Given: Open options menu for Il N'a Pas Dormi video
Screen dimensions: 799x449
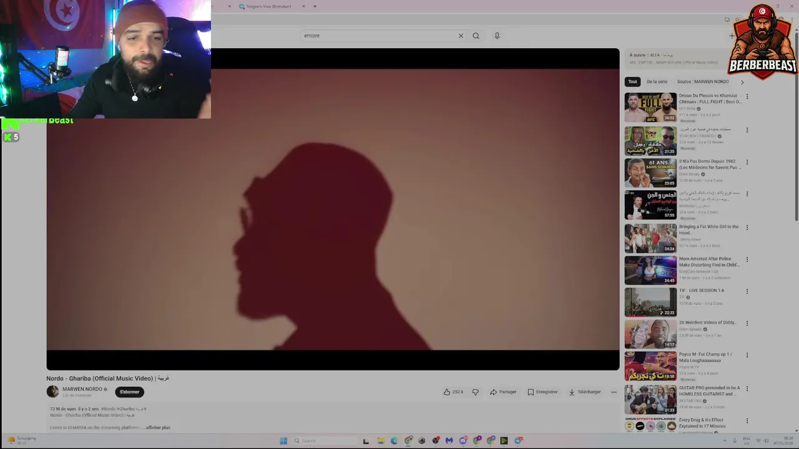Looking at the screenshot, I should point(747,162).
